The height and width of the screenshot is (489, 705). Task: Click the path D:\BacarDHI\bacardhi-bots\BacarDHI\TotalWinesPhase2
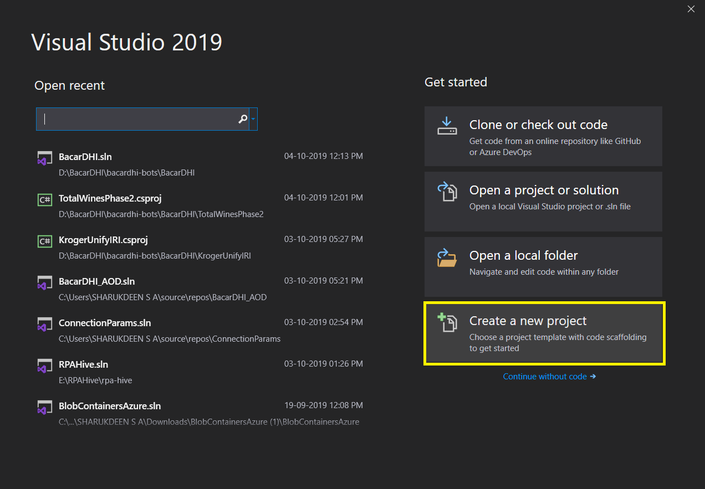coord(161,214)
